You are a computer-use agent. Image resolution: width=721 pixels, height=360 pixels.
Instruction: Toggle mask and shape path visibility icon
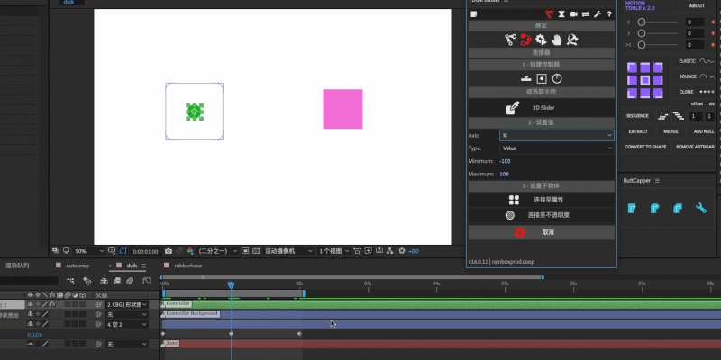(123, 251)
